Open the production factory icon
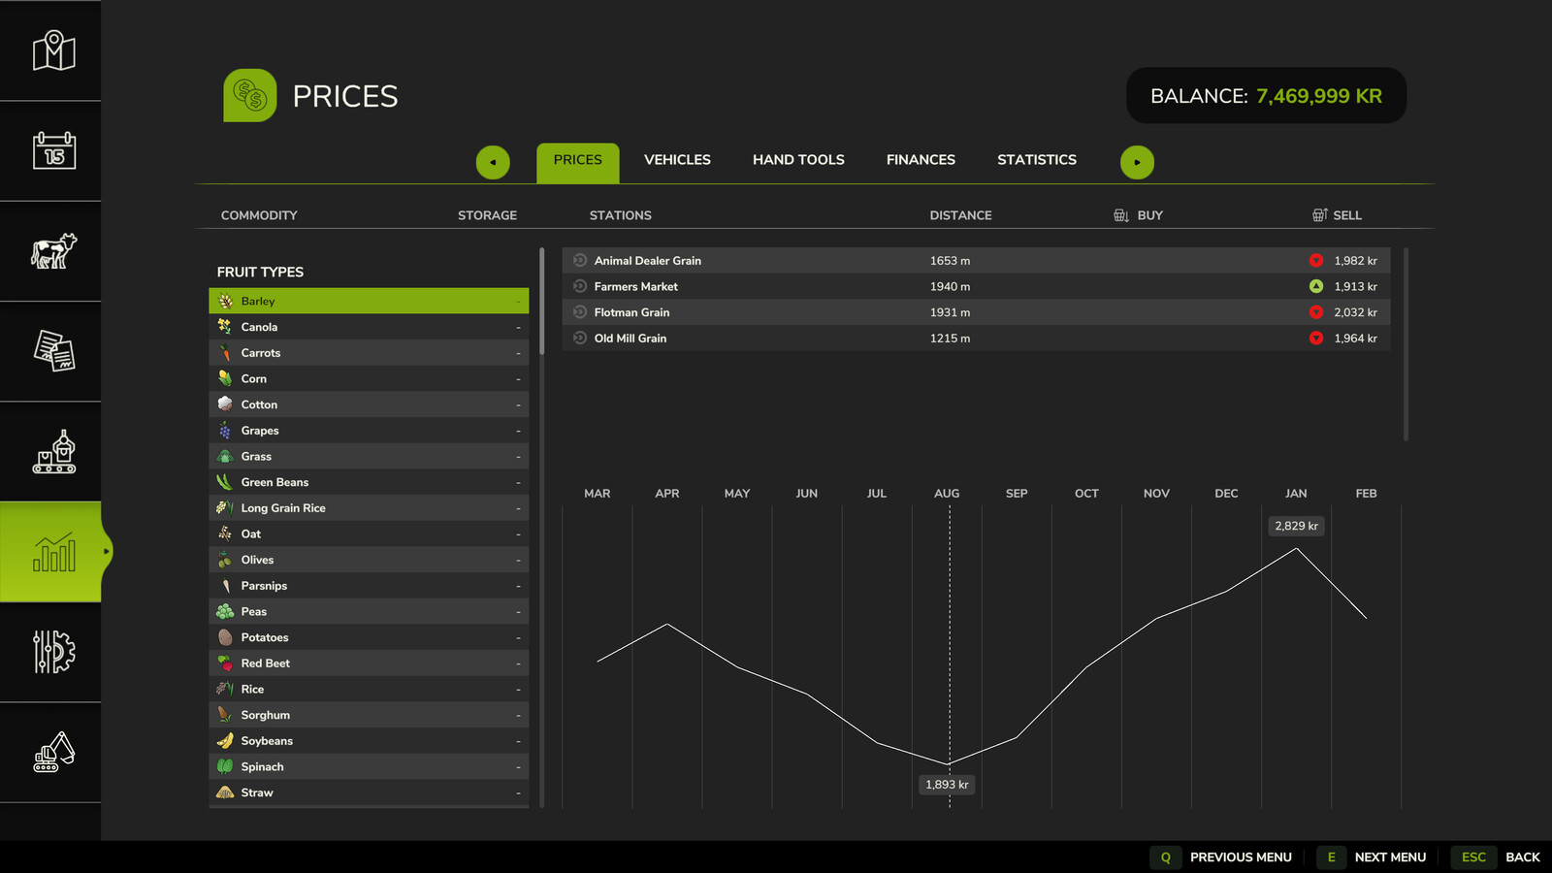Image resolution: width=1552 pixels, height=873 pixels. [53, 452]
